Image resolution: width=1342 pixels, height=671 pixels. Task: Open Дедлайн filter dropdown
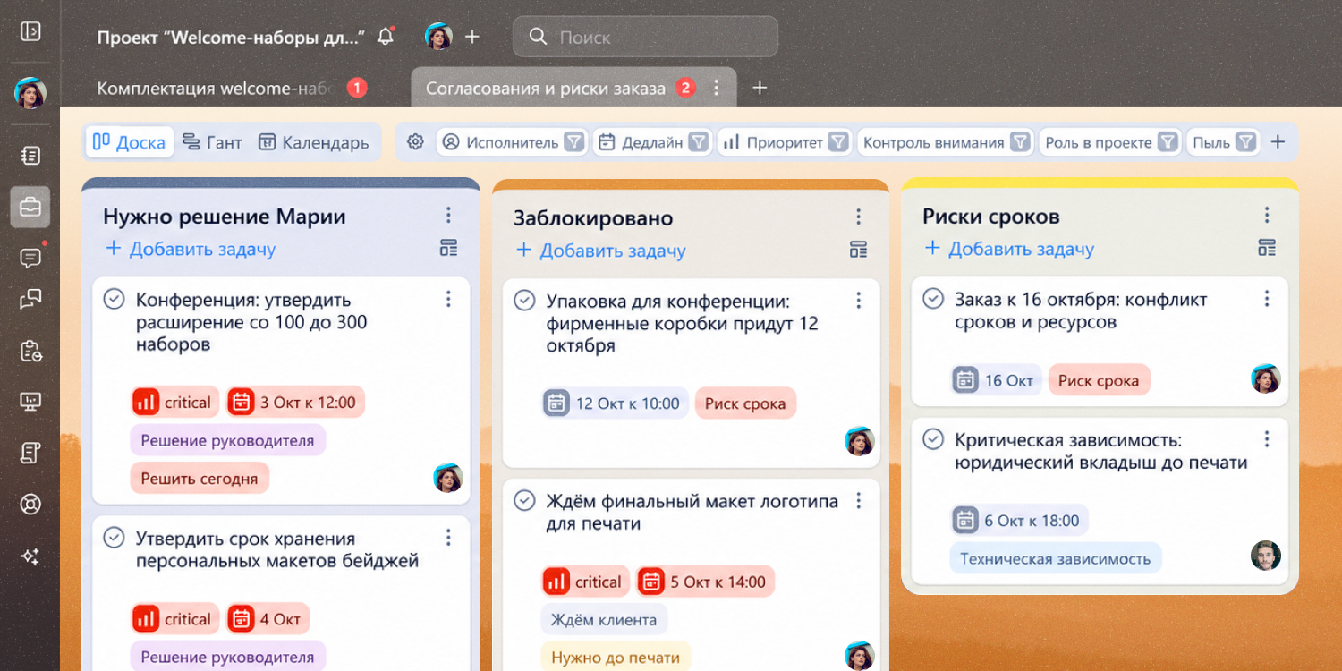click(x=699, y=142)
